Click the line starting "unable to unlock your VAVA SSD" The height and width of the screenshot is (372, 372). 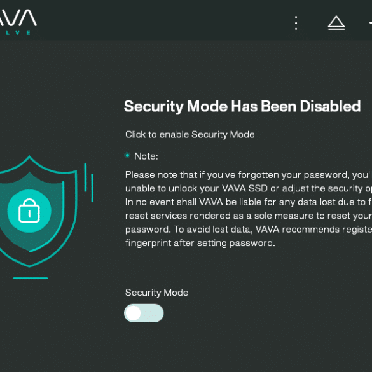click(249, 189)
